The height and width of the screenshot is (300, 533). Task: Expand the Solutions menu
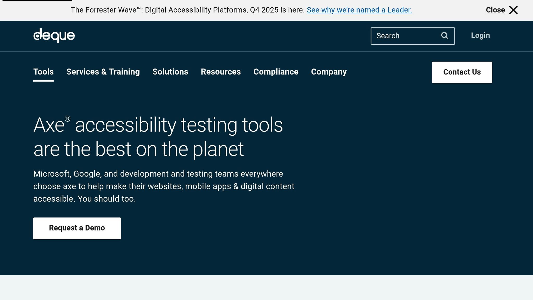170,72
